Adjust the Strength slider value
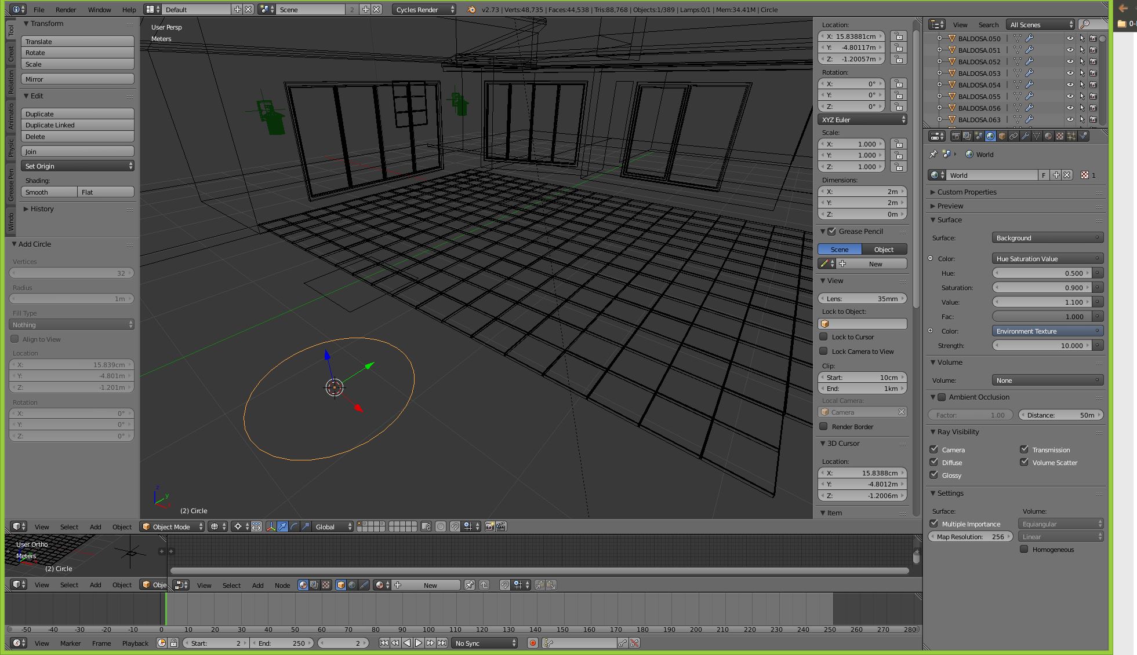Screen dimensions: 1137x655 pos(1042,345)
